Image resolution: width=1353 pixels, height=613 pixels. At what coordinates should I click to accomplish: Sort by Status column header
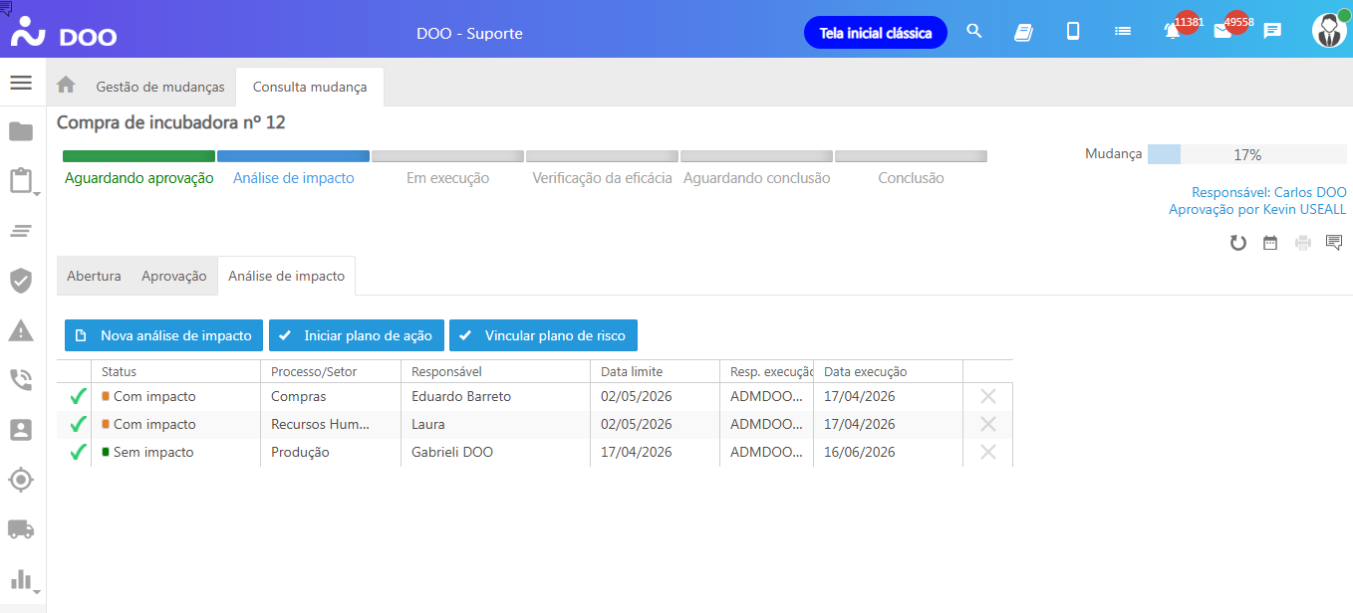[175, 371]
